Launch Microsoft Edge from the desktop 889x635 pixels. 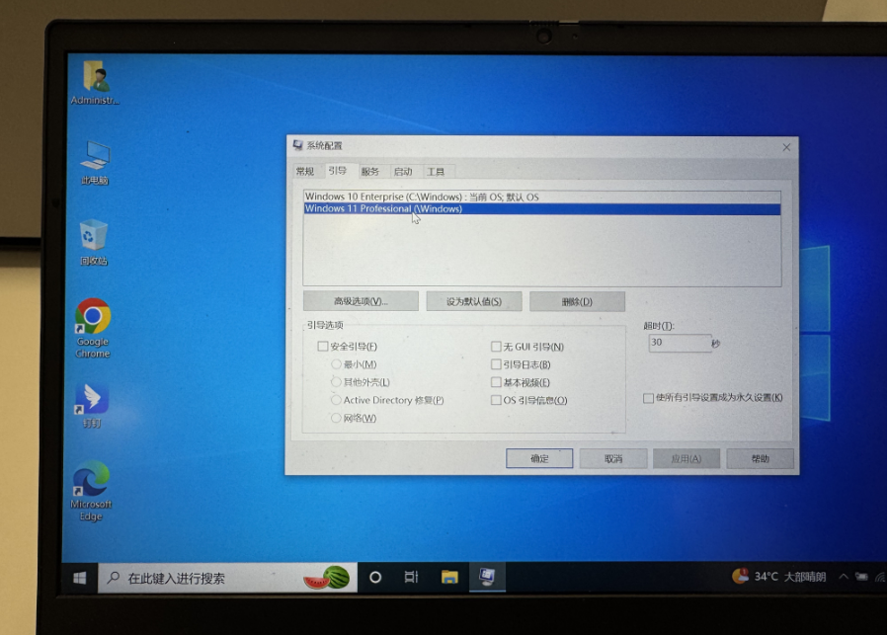[91, 491]
